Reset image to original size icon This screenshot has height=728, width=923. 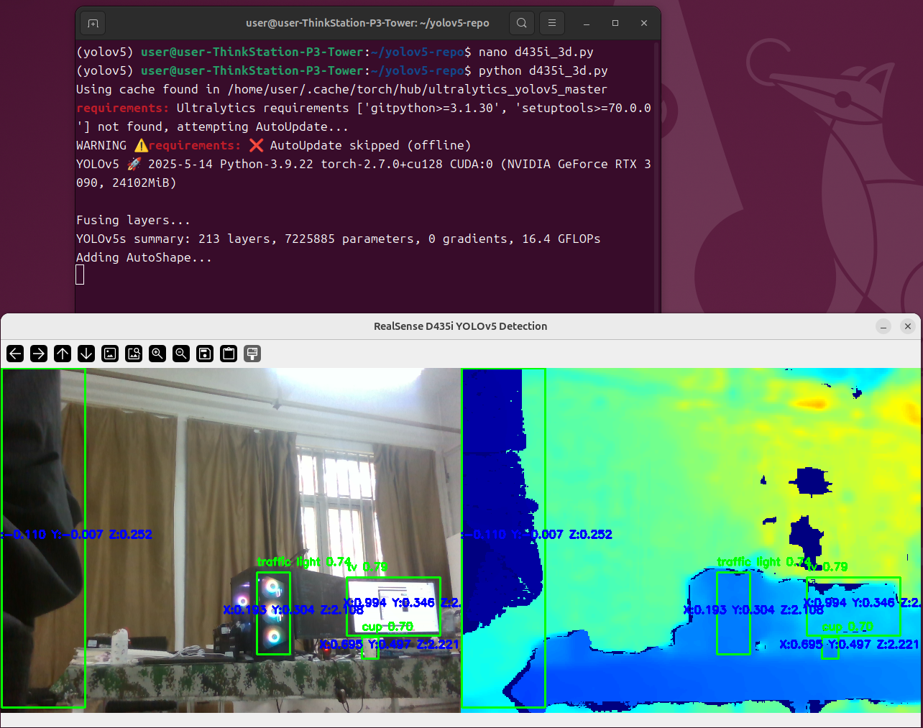(x=110, y=354)
